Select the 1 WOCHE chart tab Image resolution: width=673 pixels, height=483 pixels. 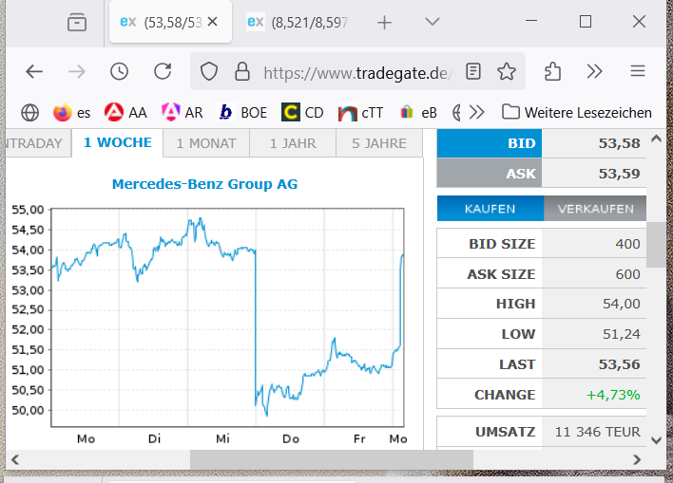pos(118,142)
